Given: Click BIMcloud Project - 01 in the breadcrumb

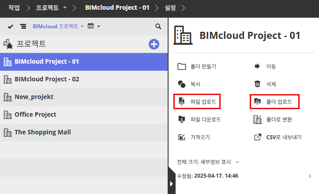Looking at the screenshot, I should pos(117,8).
